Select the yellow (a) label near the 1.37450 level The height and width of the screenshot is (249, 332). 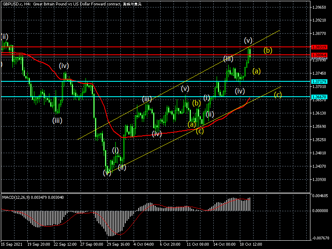(x=256, y=71)
